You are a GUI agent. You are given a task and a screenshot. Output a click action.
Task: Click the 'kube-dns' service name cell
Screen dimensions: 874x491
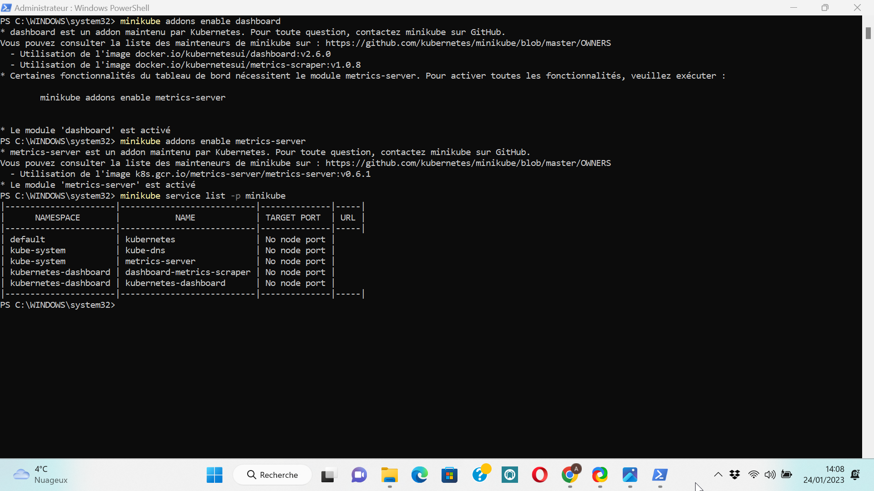[145, 251]
